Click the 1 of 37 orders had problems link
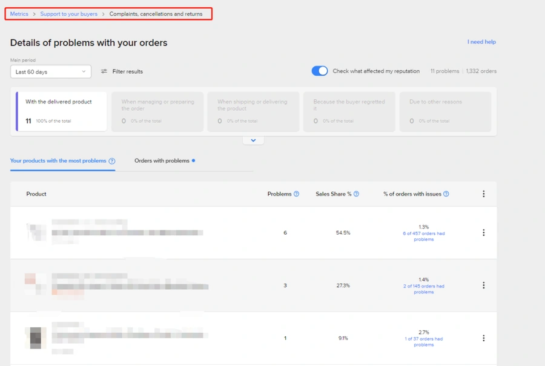Image resolution: width=545 pixels, height=366 pixels. point(424,342)
